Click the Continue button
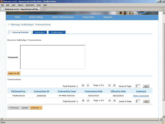 [x=36, y=108]
